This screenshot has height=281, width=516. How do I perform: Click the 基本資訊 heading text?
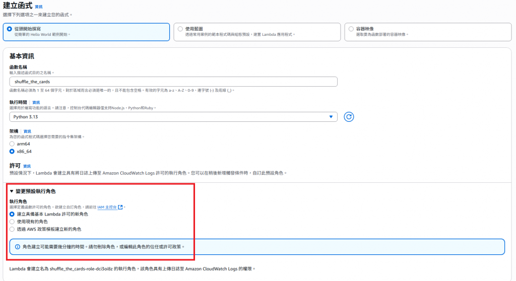click(22, 56)
